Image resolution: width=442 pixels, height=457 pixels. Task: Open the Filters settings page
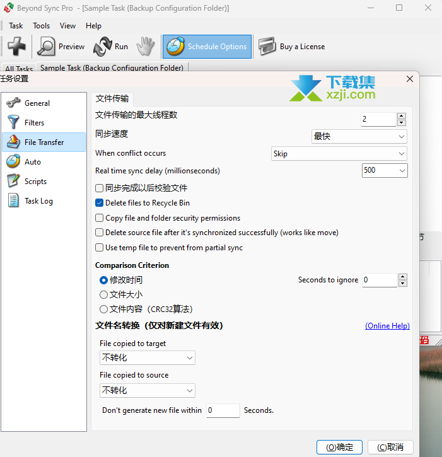pyautogui.click(x=44, y=122)
